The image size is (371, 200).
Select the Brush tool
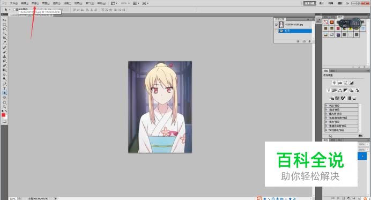(x=4, y=52)
